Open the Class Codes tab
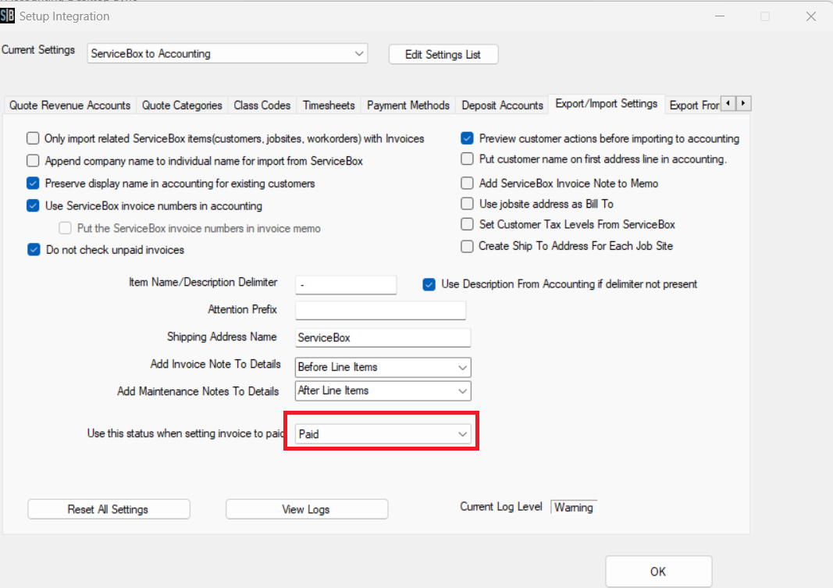The width and height of the screenshot is (833, 588). pyautogui.click(x=262, y=105)
